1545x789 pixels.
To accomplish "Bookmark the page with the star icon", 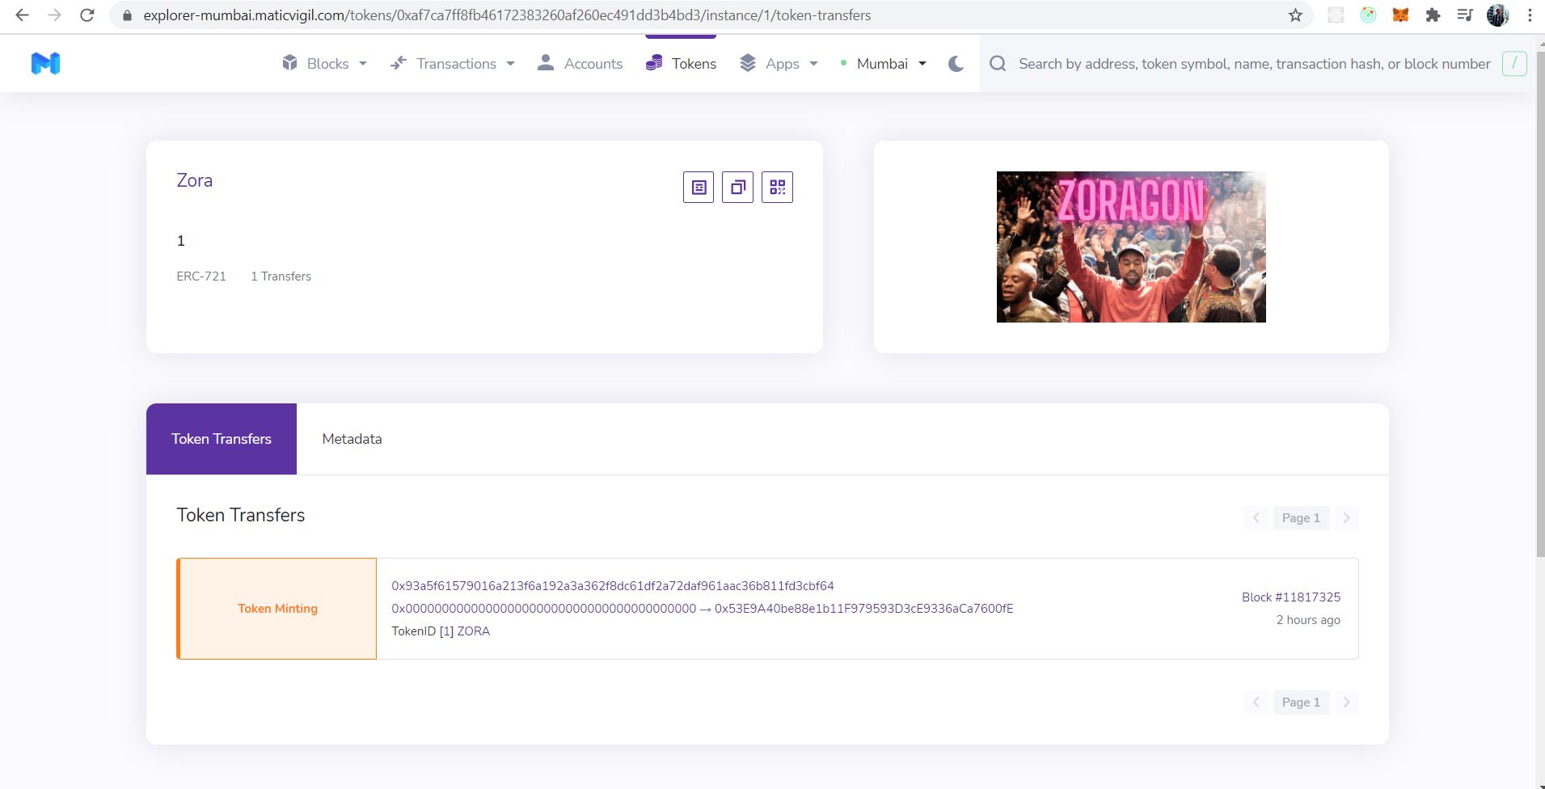I will coord(1295,15).
